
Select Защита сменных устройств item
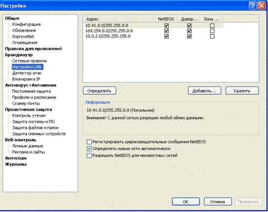[x=39, y=134]
